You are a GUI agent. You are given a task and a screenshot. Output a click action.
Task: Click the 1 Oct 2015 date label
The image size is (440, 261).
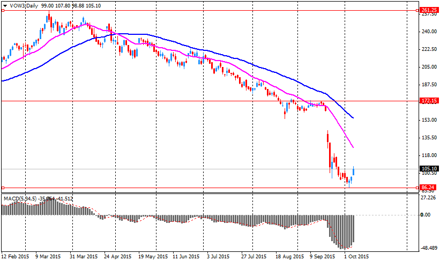click(x=356, y=257)
